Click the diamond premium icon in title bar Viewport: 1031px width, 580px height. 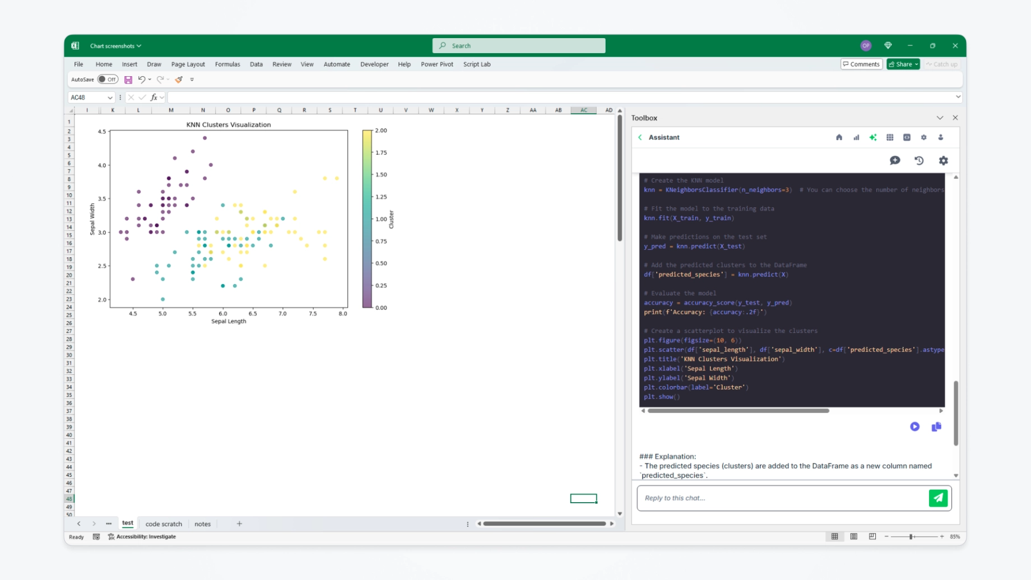tap(888, 46)
